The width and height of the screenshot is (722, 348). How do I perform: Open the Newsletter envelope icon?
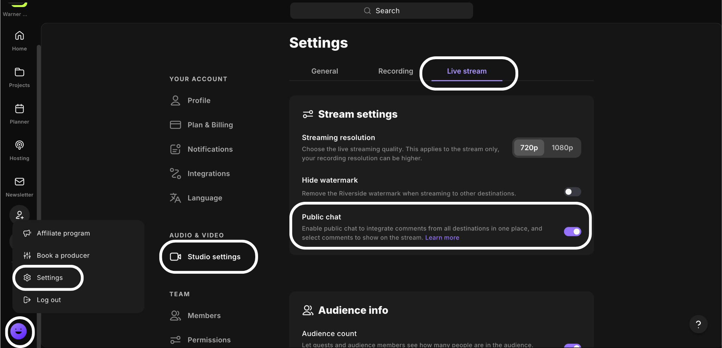[x=19, y=181]
